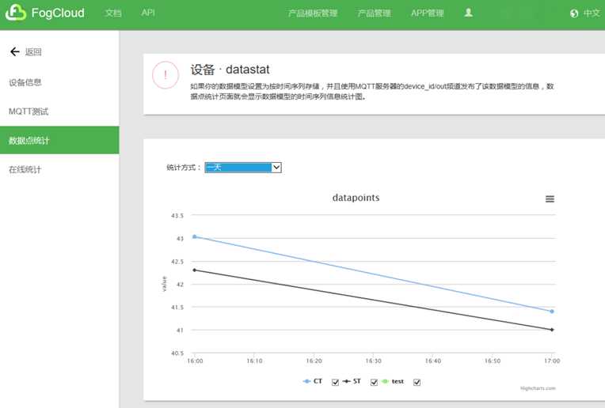Click the datapoints chart title
The image size is (605, 408).
pos(356,198)
